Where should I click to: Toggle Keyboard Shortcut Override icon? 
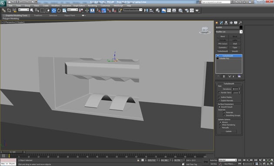(92, 10)
